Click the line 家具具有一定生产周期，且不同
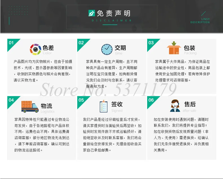The width and height of the screenshot is (223, 179). (x=112, y=62)
